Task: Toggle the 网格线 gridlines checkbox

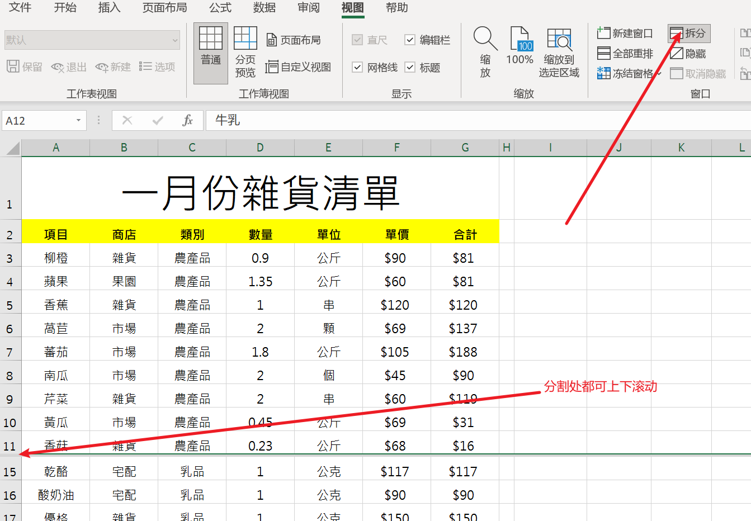Action: pos(357,67)
